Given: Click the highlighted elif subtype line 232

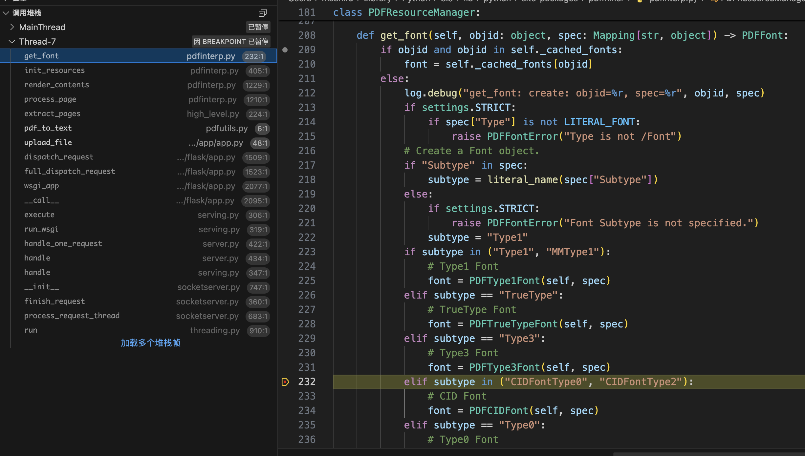Looking at the screenshot, I should (569, 382).
